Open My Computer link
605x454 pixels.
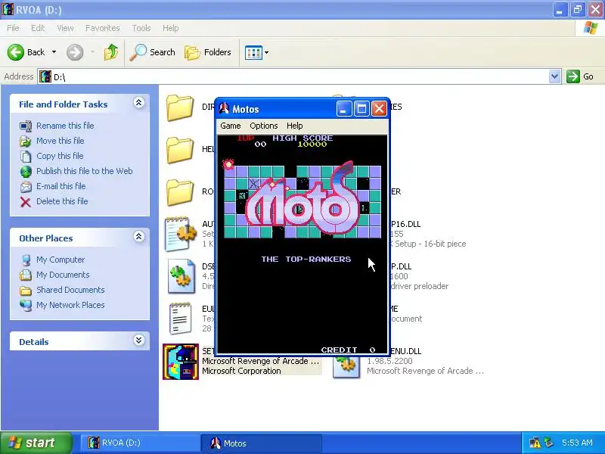tap(60, 260)
